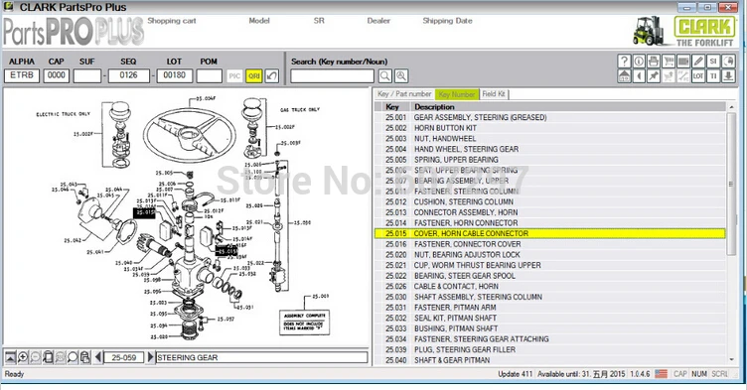The height and width of the screenshot is (390, 747).
Task: Click the parts list scroll down arrow
Action: 731,360
